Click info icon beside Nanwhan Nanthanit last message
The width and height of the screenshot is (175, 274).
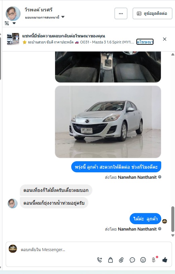pos(160,229)
